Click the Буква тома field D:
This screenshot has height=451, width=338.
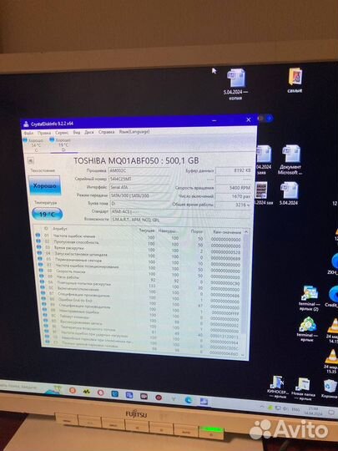click(140, 204)
